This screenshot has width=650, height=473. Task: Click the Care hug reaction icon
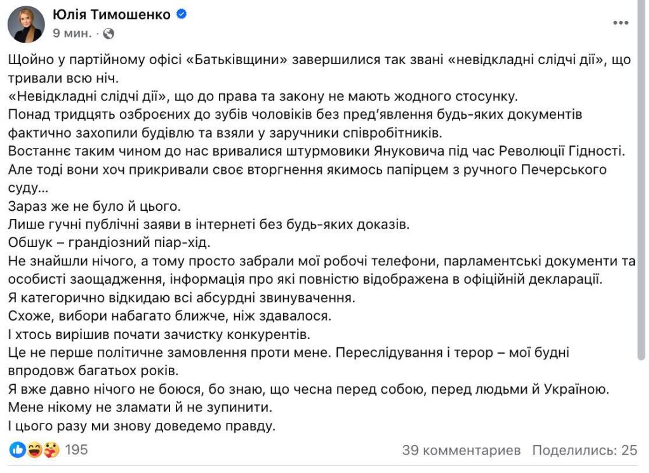tap(51, 450)
